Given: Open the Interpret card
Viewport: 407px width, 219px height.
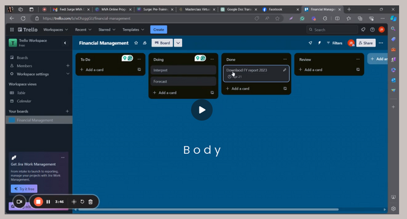Looking at the screenshot, I should click(183, 70).
